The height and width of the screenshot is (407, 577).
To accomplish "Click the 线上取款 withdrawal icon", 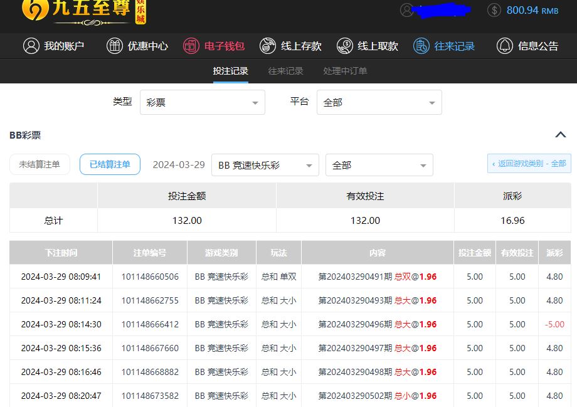I will (x=345, y=46).
